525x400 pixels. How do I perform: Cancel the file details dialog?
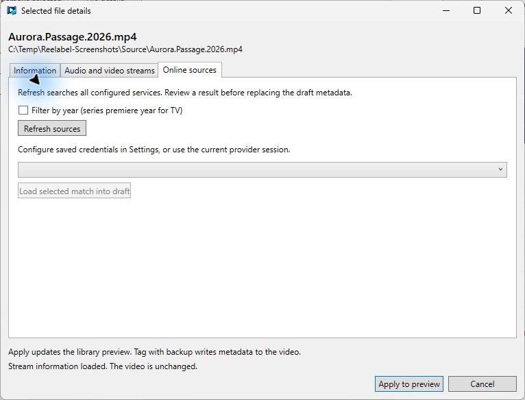click(x=482, y=384)
